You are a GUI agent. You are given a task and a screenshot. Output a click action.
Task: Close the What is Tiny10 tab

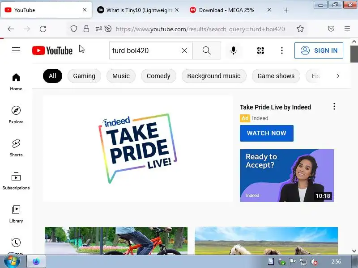click(x=177, y=10)
